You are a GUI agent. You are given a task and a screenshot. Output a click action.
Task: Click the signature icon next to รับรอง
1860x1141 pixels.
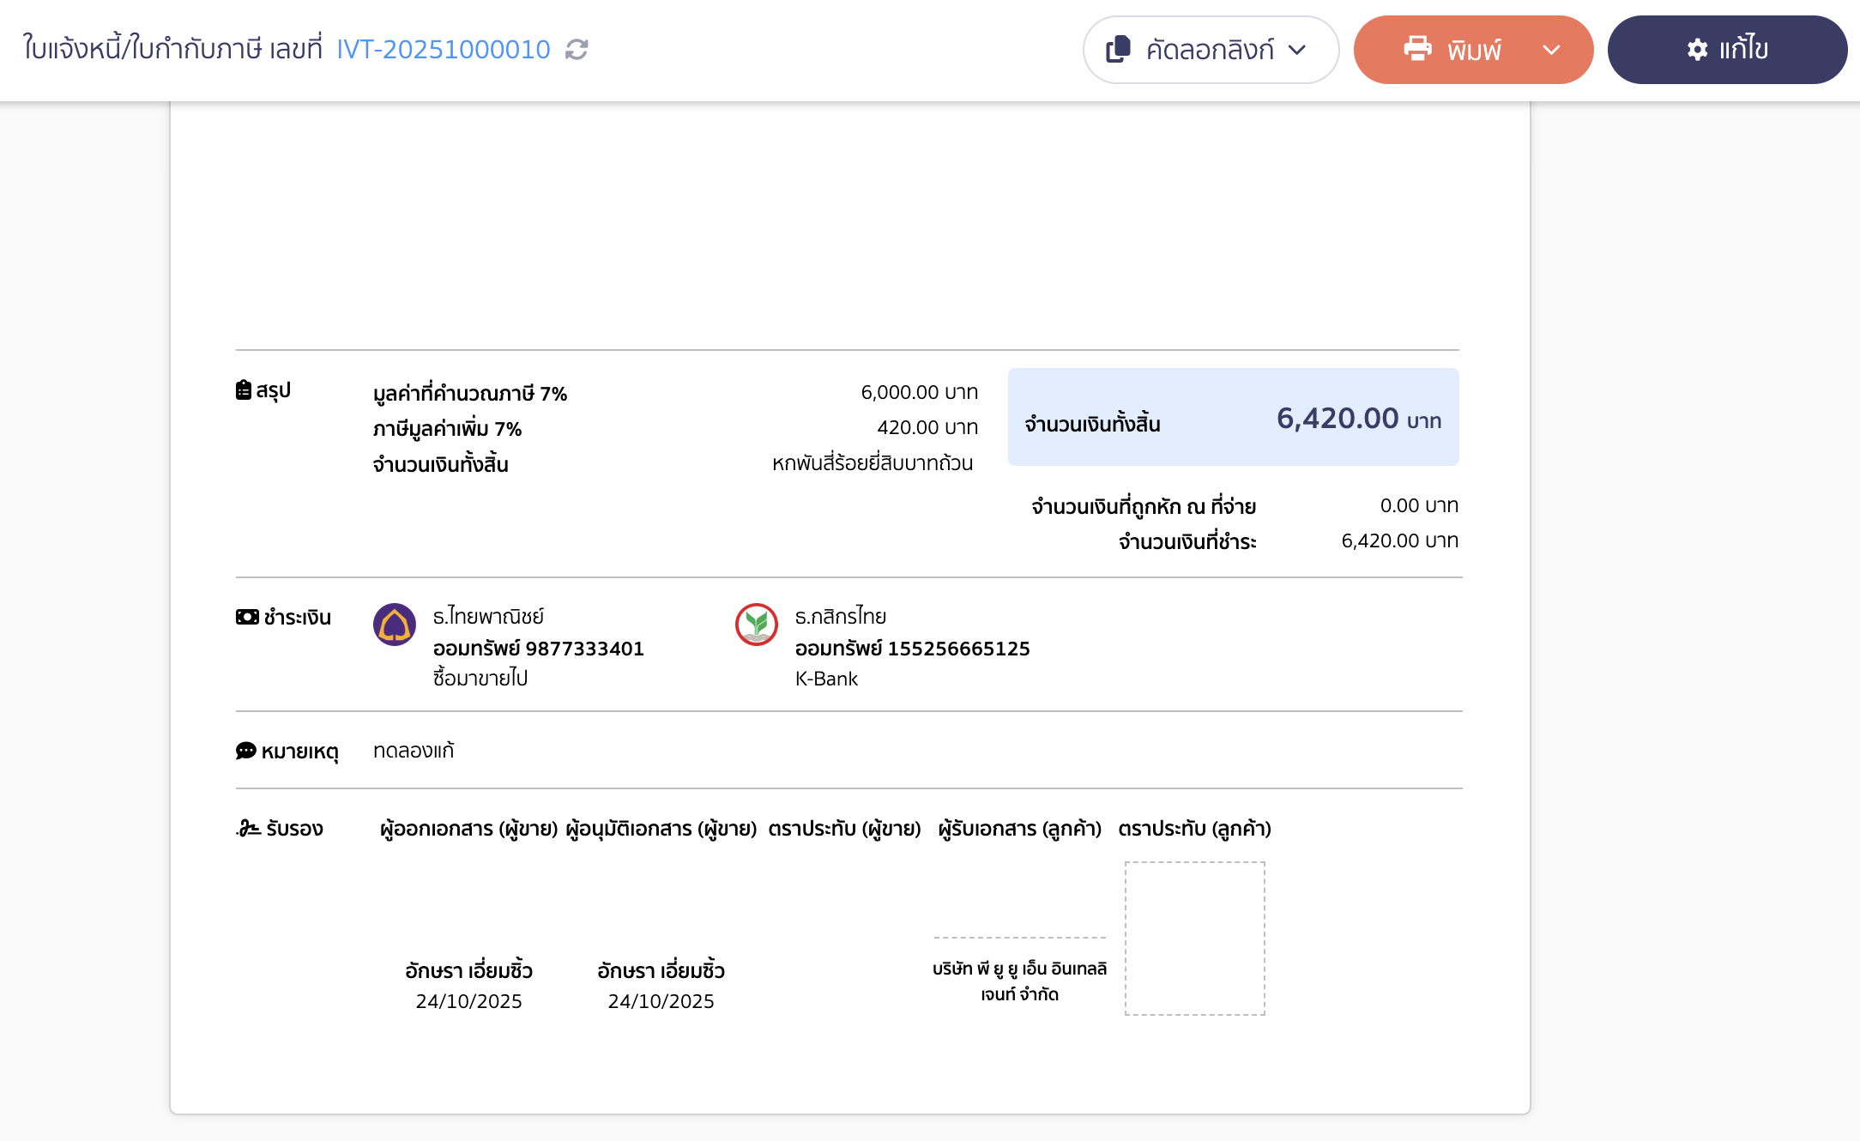(x=248, y=828)
